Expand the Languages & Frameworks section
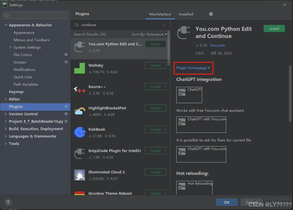The height and width of the screenshot is (210, 293). tap(6, 136)
